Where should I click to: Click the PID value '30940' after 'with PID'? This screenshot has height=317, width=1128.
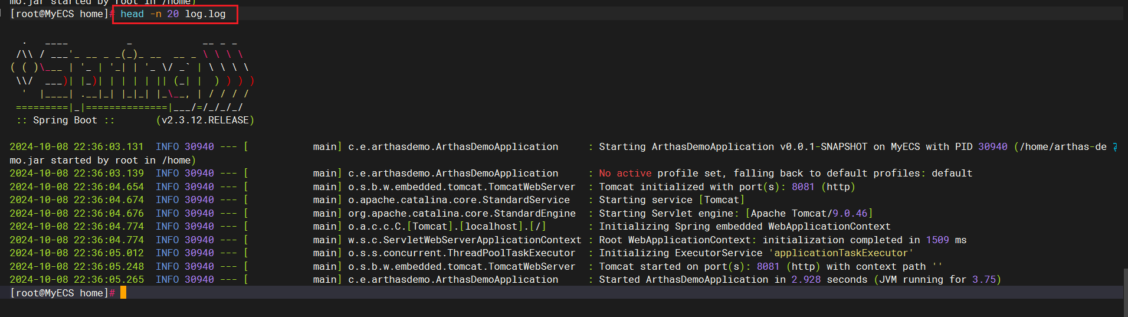click(993, 147)
